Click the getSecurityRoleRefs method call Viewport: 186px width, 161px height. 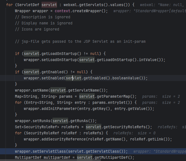[x=126, y=127]
